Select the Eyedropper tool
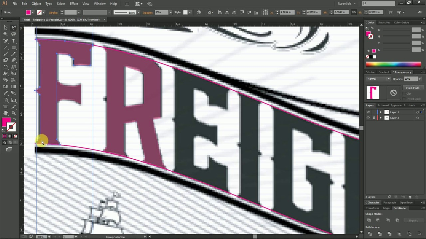426x239 pixels. [6, 93]
